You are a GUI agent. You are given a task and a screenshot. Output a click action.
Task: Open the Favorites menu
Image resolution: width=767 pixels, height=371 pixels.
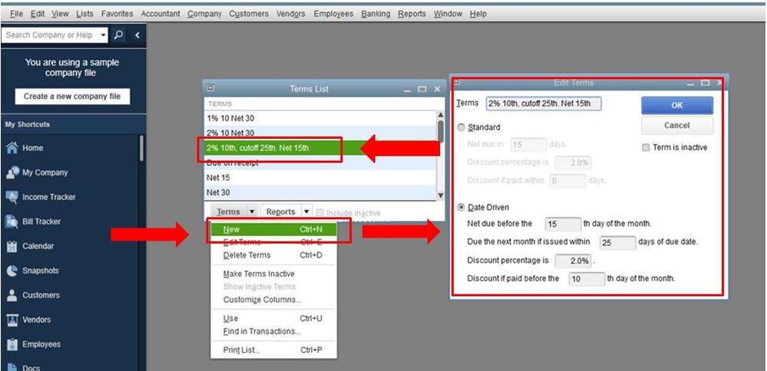click(x=117, y=14)
